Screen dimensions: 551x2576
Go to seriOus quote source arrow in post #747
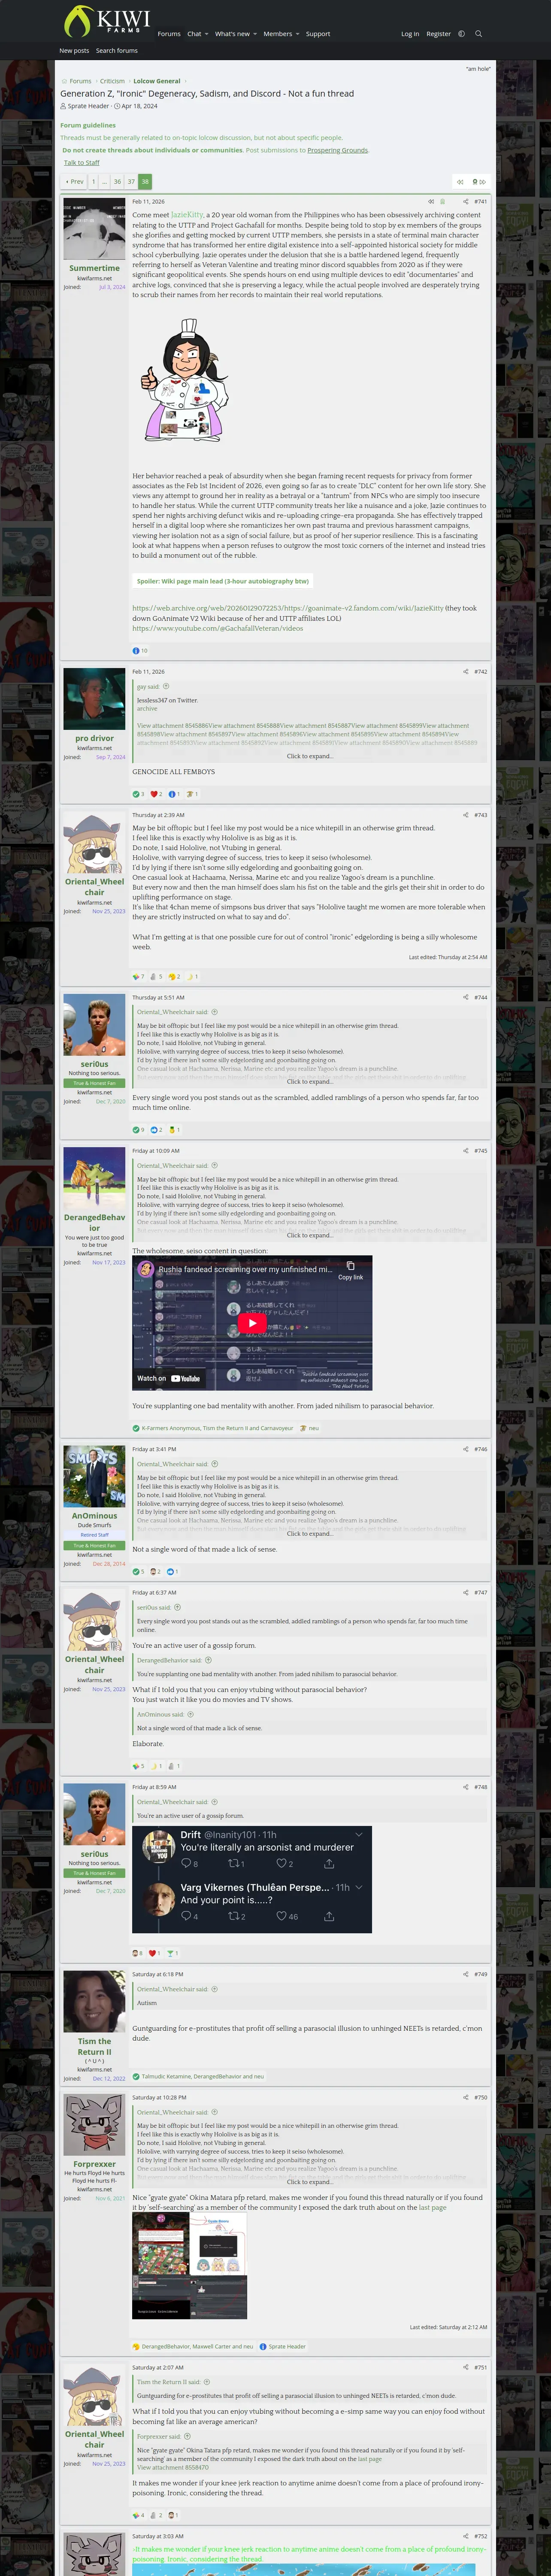click(x=177, y=1608)
